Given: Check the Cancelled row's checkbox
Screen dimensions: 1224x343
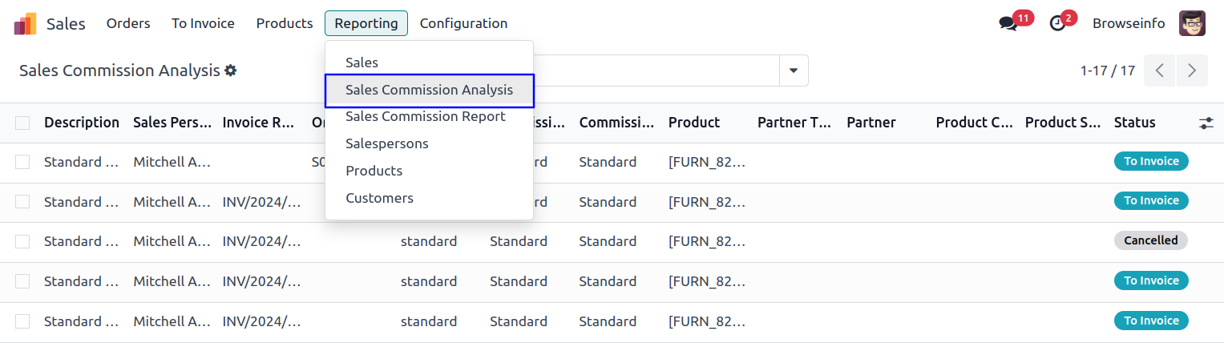Looking at the screenshot, I should 22,241.
